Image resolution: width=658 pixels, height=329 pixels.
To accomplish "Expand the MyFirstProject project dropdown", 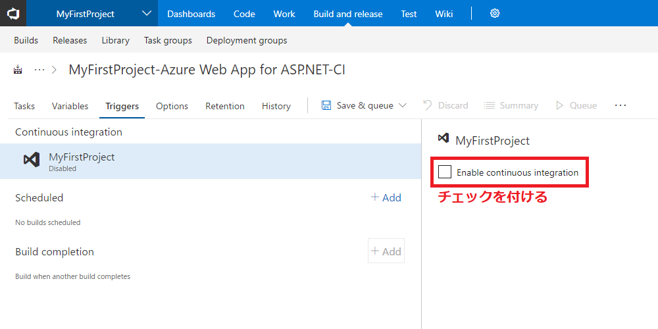I will pyautogui.click(x=147, y=13).
